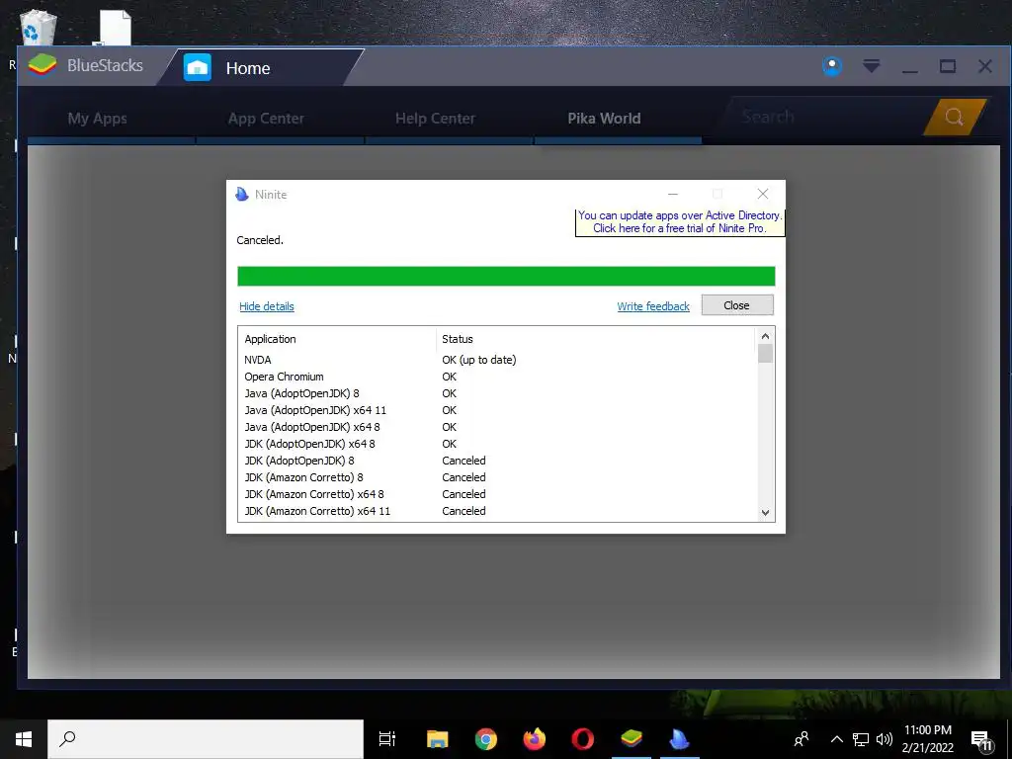Open BlueStacks account profile icon

(832, 66)
